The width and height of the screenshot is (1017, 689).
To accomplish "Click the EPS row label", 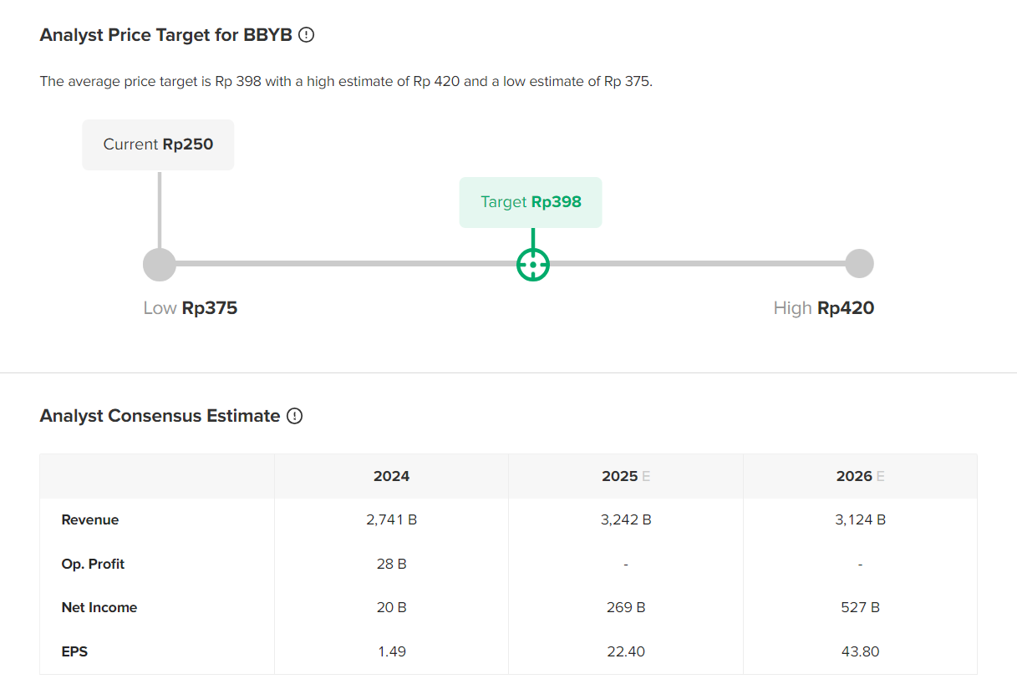I will 74,651.
